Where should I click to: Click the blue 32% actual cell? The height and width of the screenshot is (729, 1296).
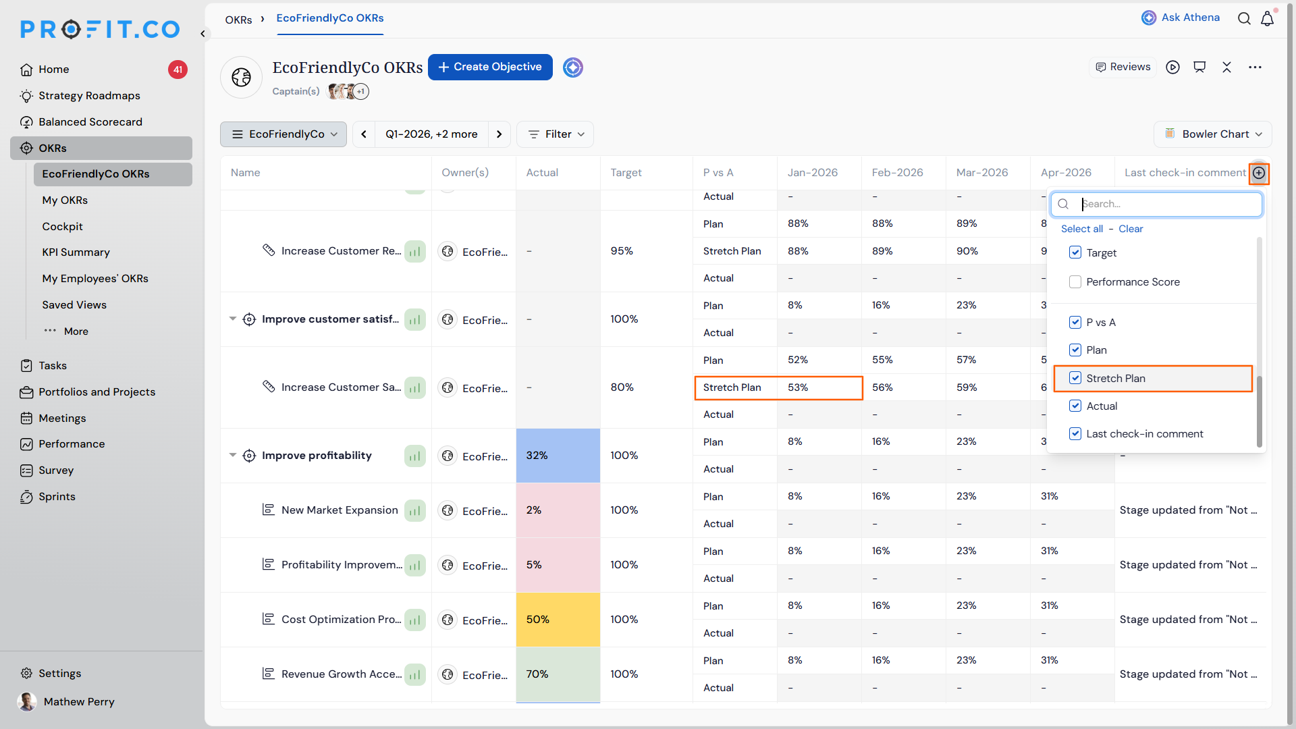click(x=558, y=456)
